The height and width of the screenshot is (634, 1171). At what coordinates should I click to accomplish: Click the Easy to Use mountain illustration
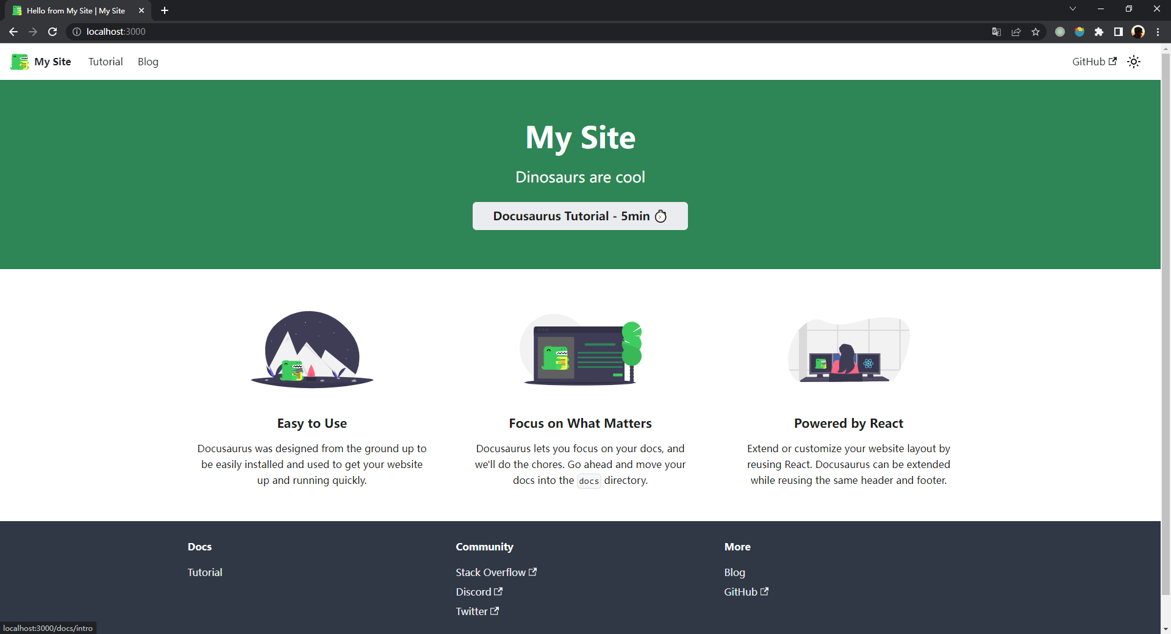click(312, 350)
